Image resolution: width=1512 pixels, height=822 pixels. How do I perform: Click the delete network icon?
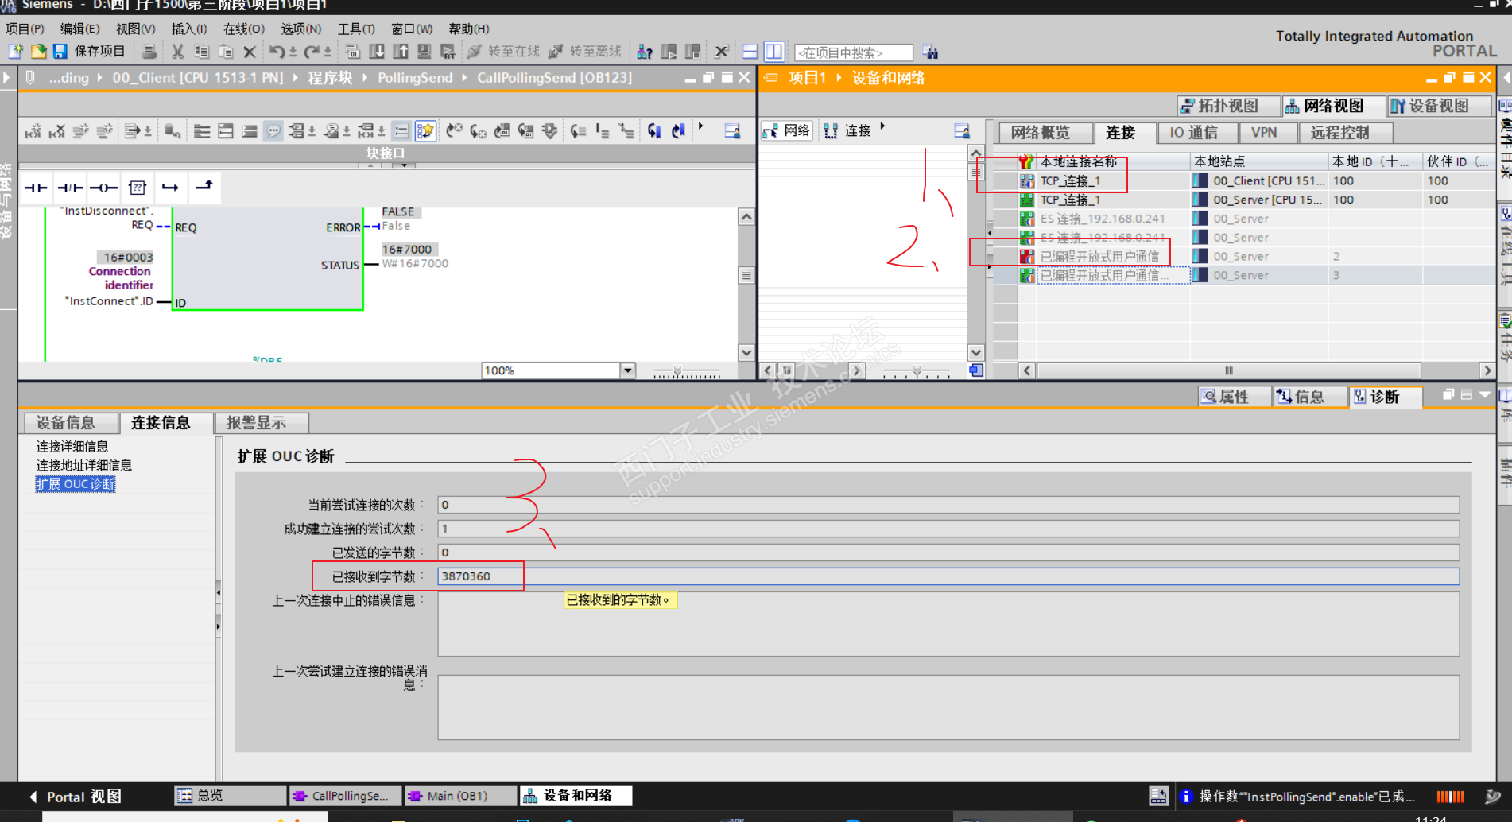pos(56,130)
